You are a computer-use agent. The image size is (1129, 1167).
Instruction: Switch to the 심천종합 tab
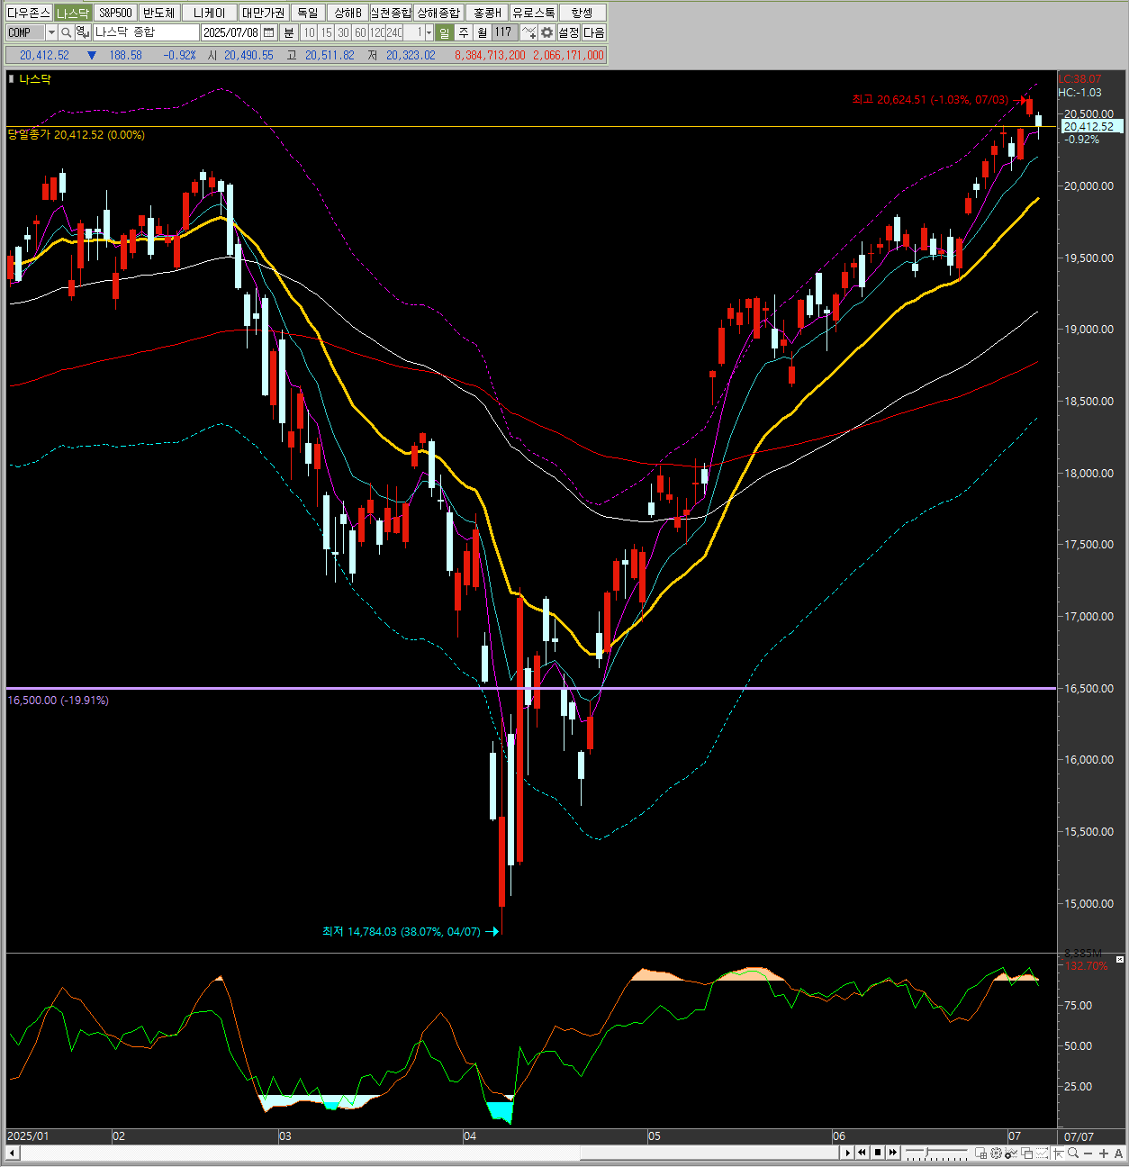point(391,13)
